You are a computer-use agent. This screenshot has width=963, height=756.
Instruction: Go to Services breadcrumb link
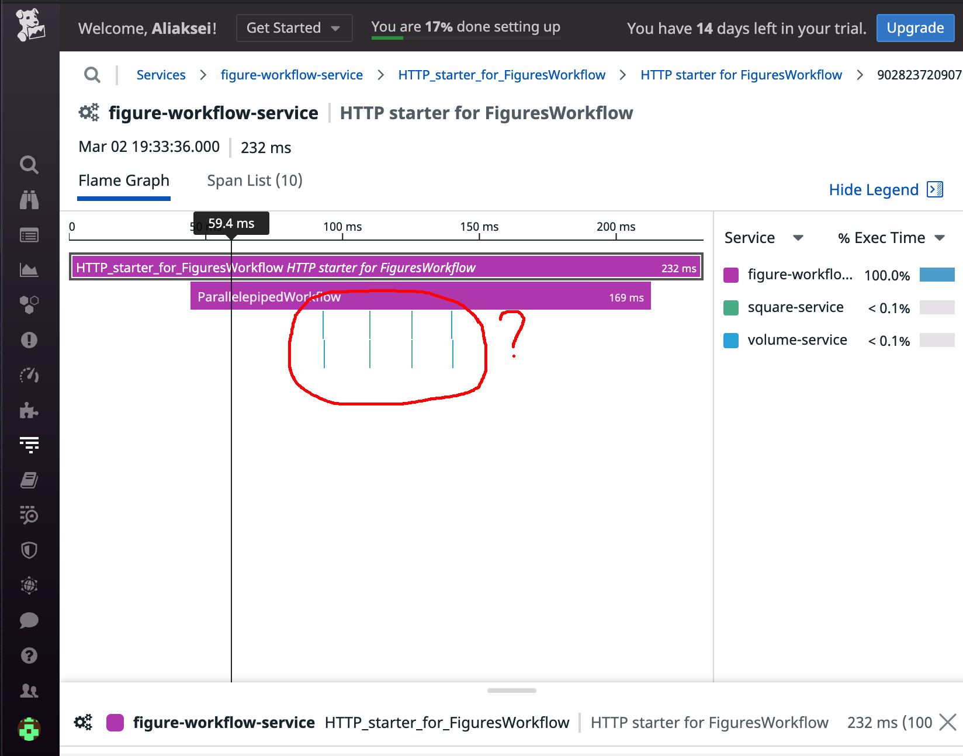tap(161, 75)
